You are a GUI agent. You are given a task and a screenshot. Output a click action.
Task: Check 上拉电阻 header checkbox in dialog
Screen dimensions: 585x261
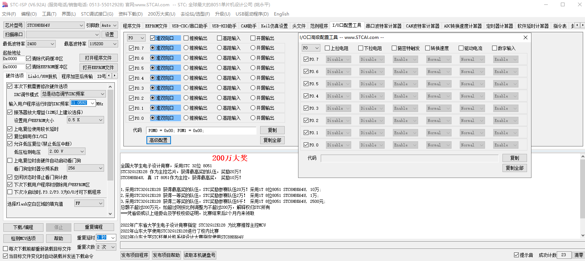click(336, 48)
